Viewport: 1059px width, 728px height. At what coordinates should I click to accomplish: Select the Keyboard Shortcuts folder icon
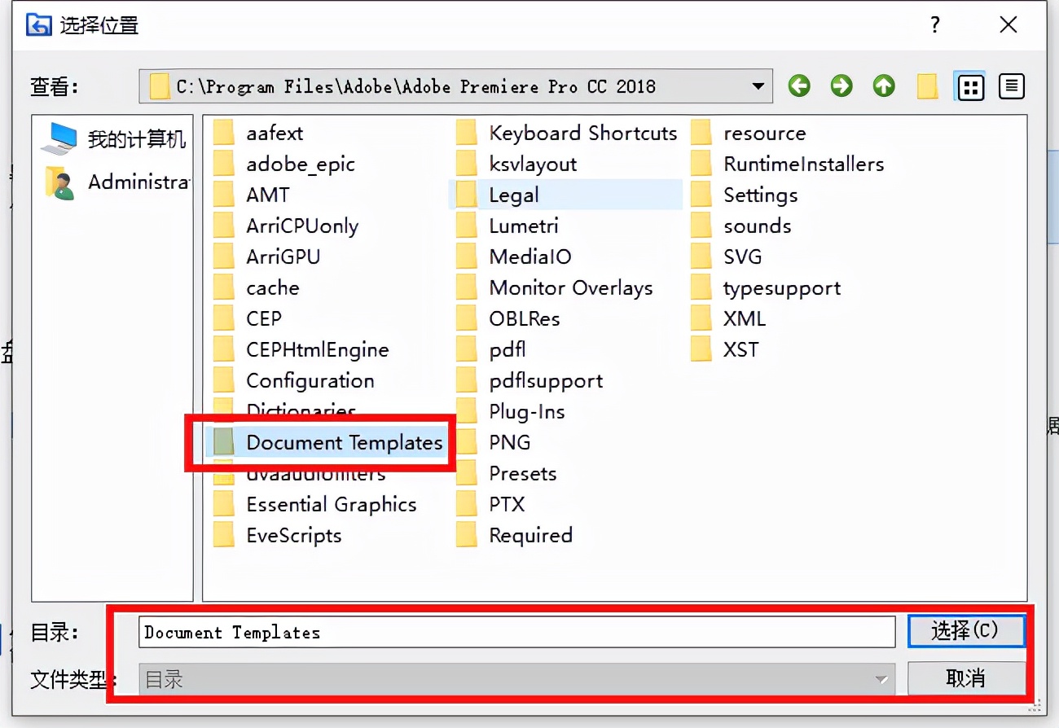pos(467,133)
